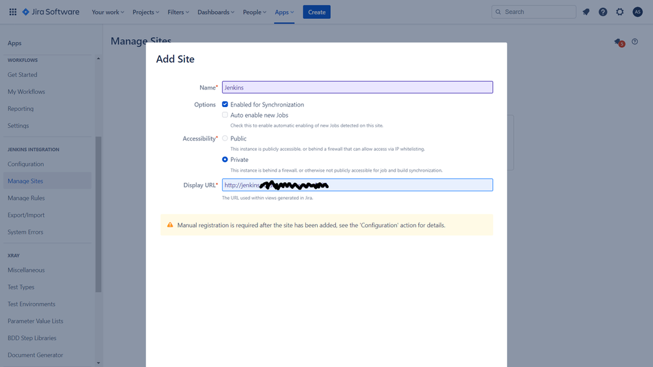This screenshot has height=367, width=653.
Task: Click the Create button
Action: point(316,12)
